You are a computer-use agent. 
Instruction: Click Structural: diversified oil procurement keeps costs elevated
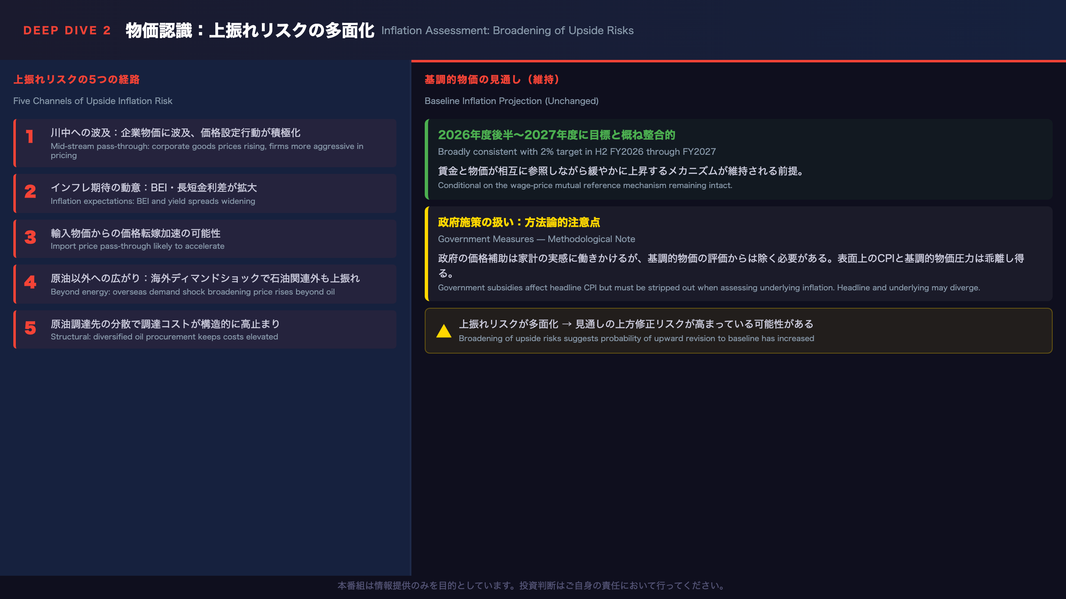(164, 337)
